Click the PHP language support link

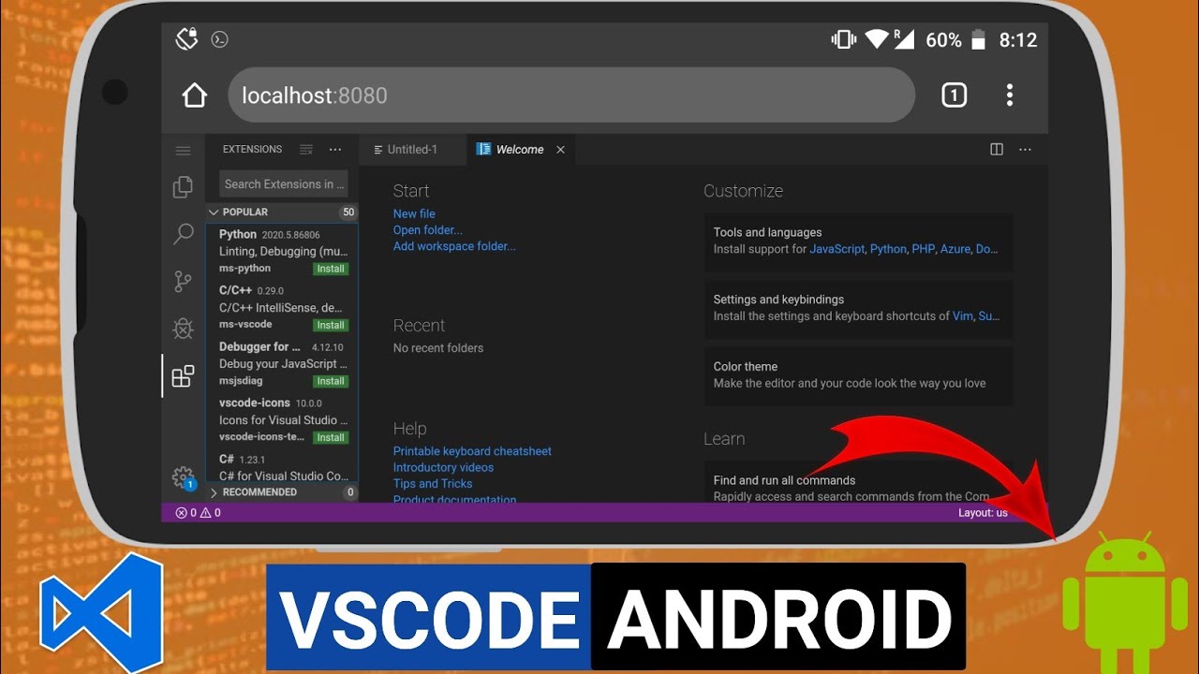[x=922, y=249]
